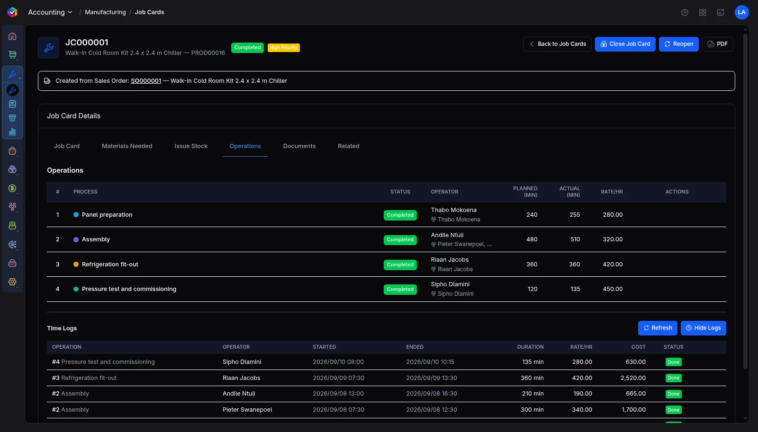Viewport: 758px width, 432px height.
Task: Open the Home icon in the sidebar
Action: pos(12,36)
